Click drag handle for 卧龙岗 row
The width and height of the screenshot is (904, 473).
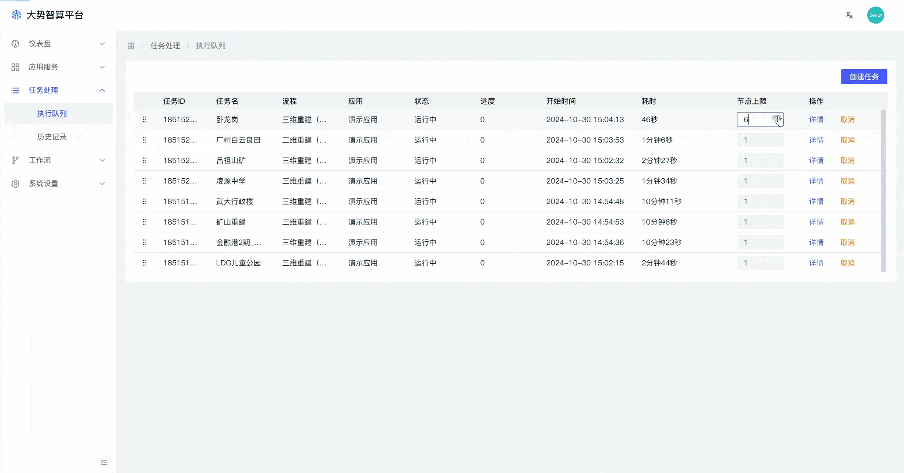(144, 120)
